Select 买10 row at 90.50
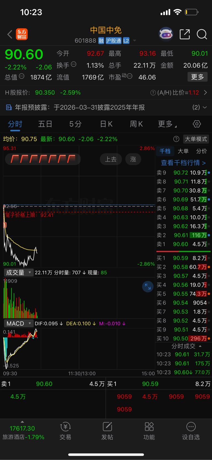Image resolution: width=212 pixels, height=460 pixels. point(183,338)
